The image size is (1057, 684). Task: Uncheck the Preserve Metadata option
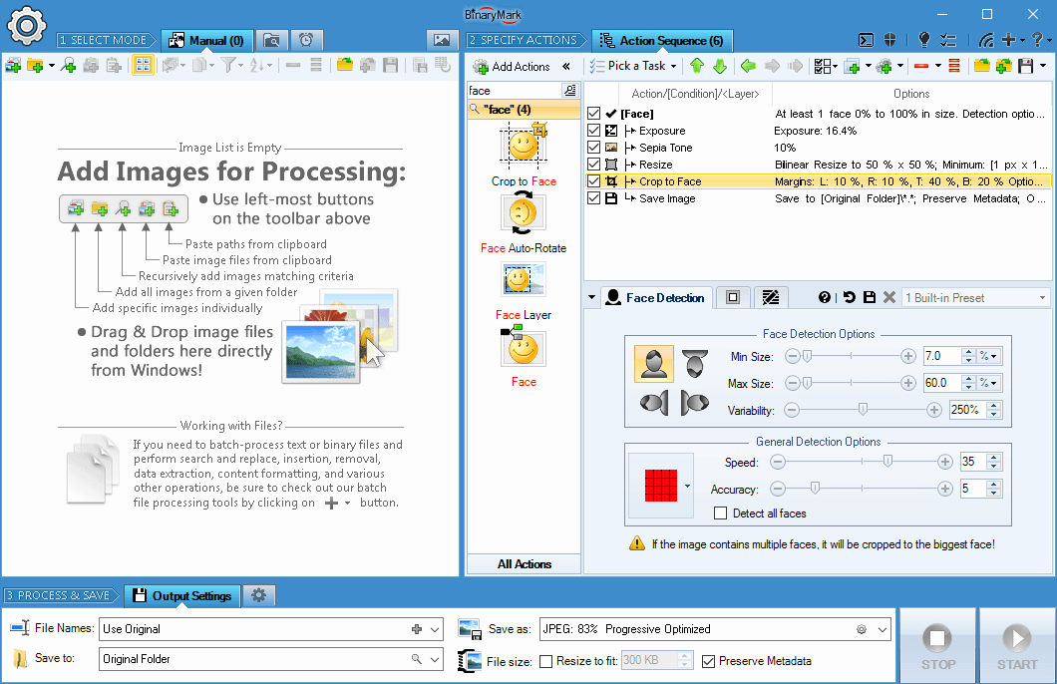click(709, 660)
